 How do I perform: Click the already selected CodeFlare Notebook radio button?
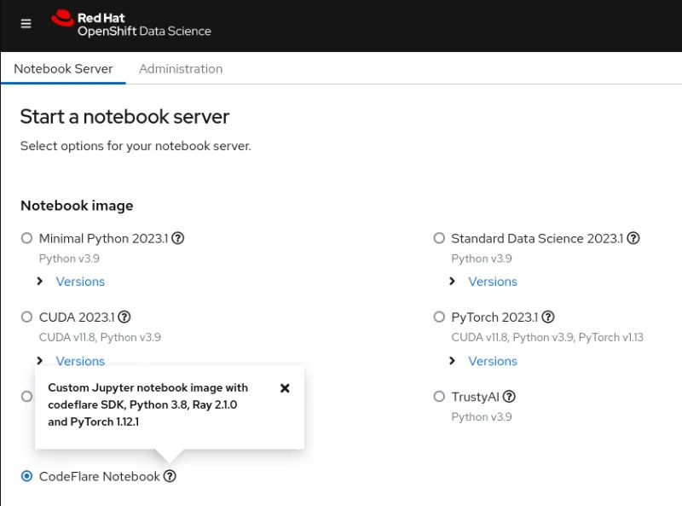point(26,476)
